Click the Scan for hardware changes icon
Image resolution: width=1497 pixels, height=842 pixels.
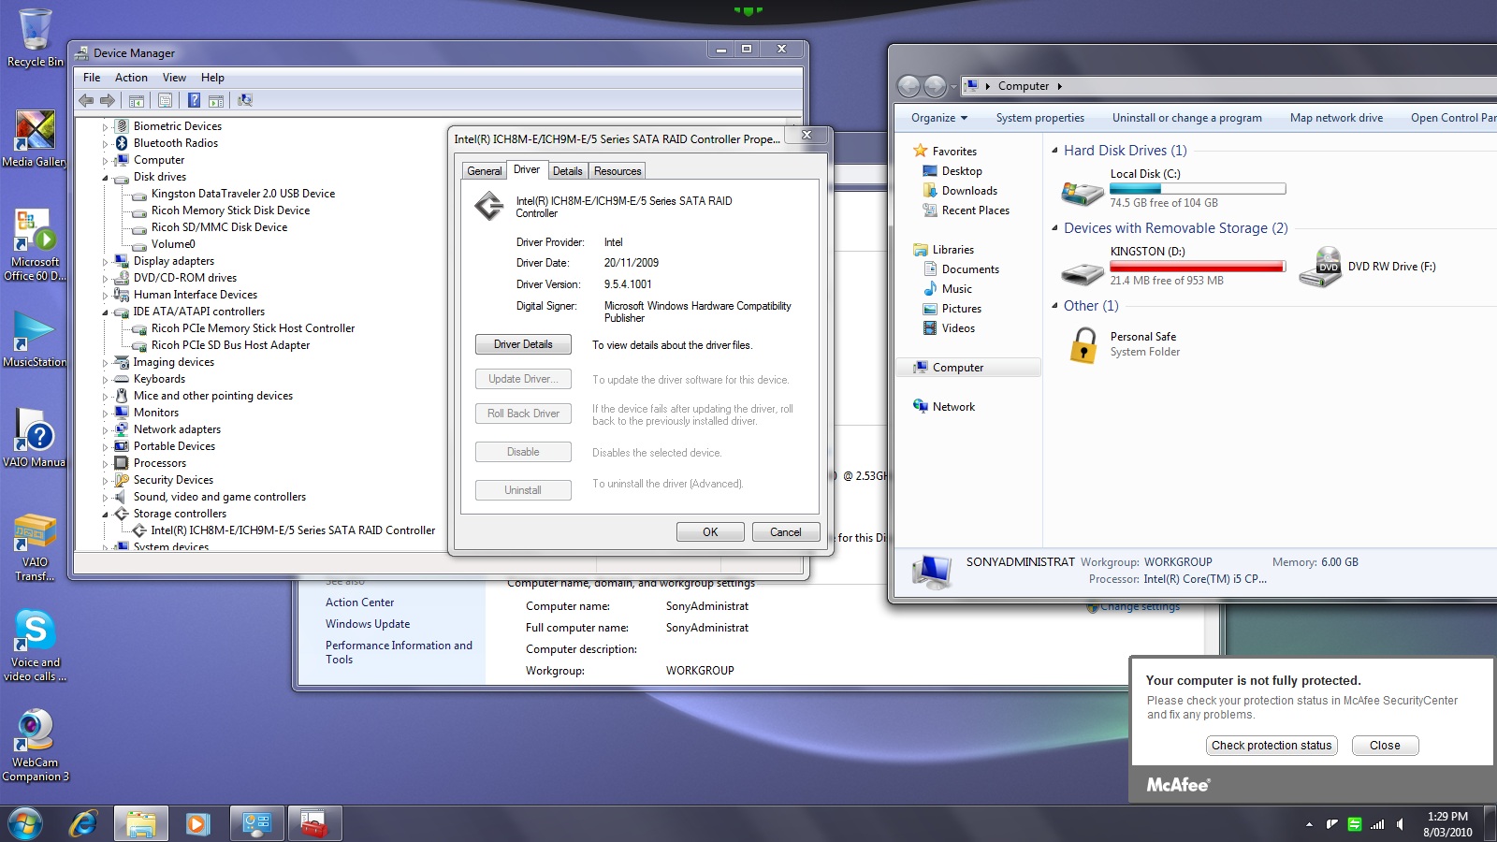point(245,100)
